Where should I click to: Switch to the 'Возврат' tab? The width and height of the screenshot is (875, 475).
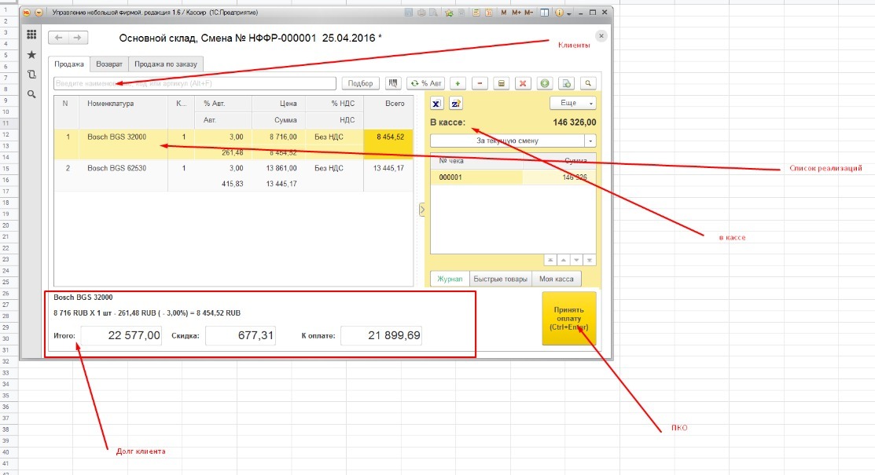(x=109, y=64)
